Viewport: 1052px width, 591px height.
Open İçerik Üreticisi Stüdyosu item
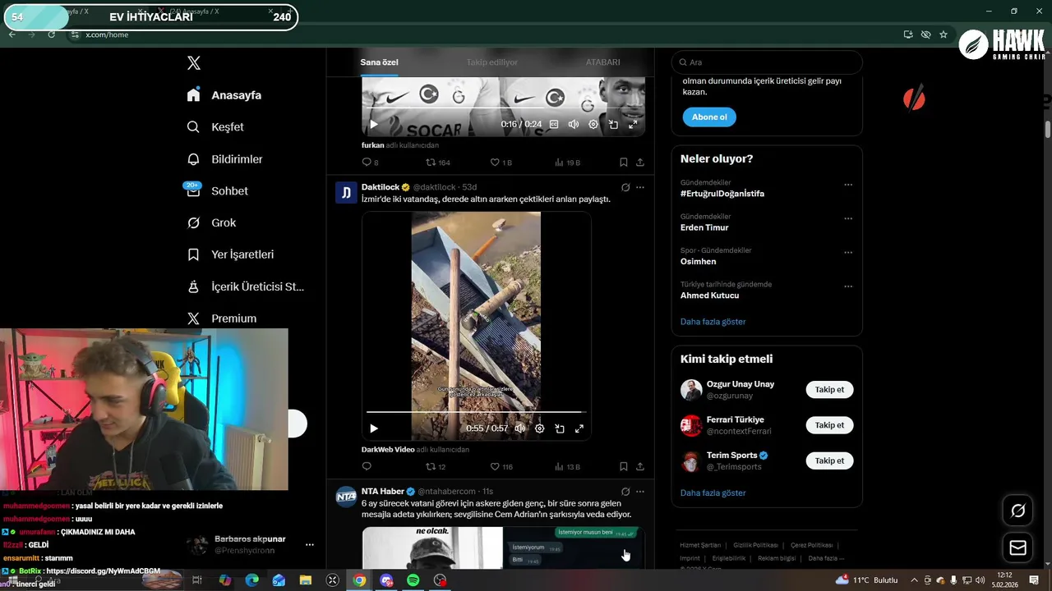click(245, 286)
